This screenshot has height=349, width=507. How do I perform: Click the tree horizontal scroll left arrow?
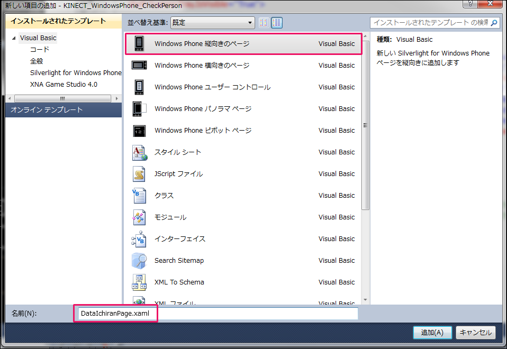[x=10, y=98]
